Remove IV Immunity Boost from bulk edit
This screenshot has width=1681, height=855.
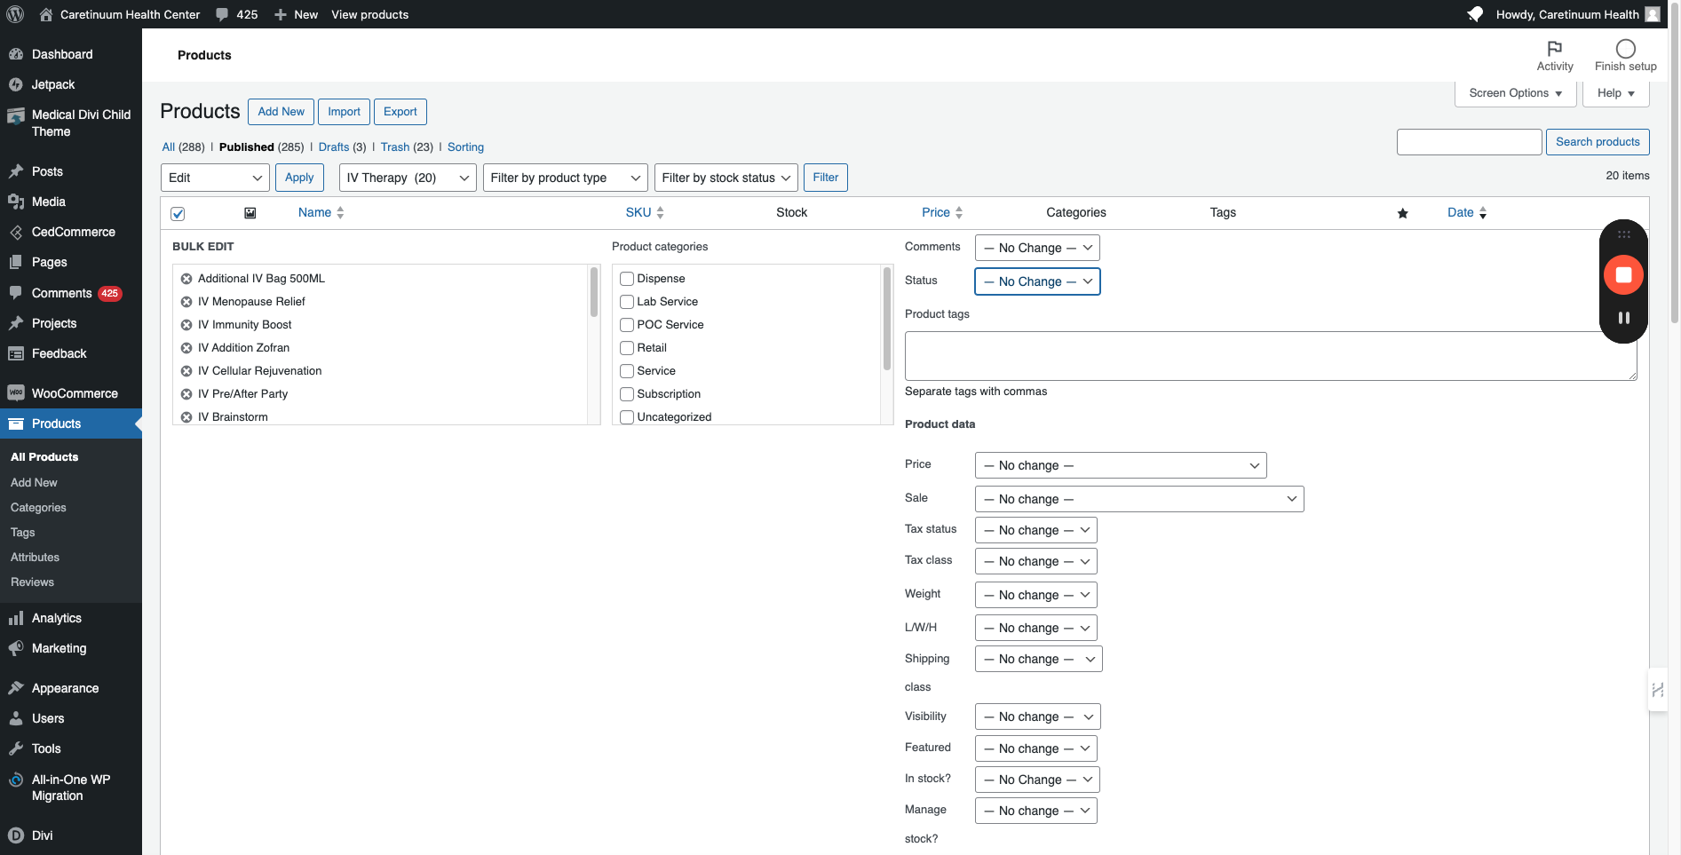pyautogui.click(x=186, y=325)
